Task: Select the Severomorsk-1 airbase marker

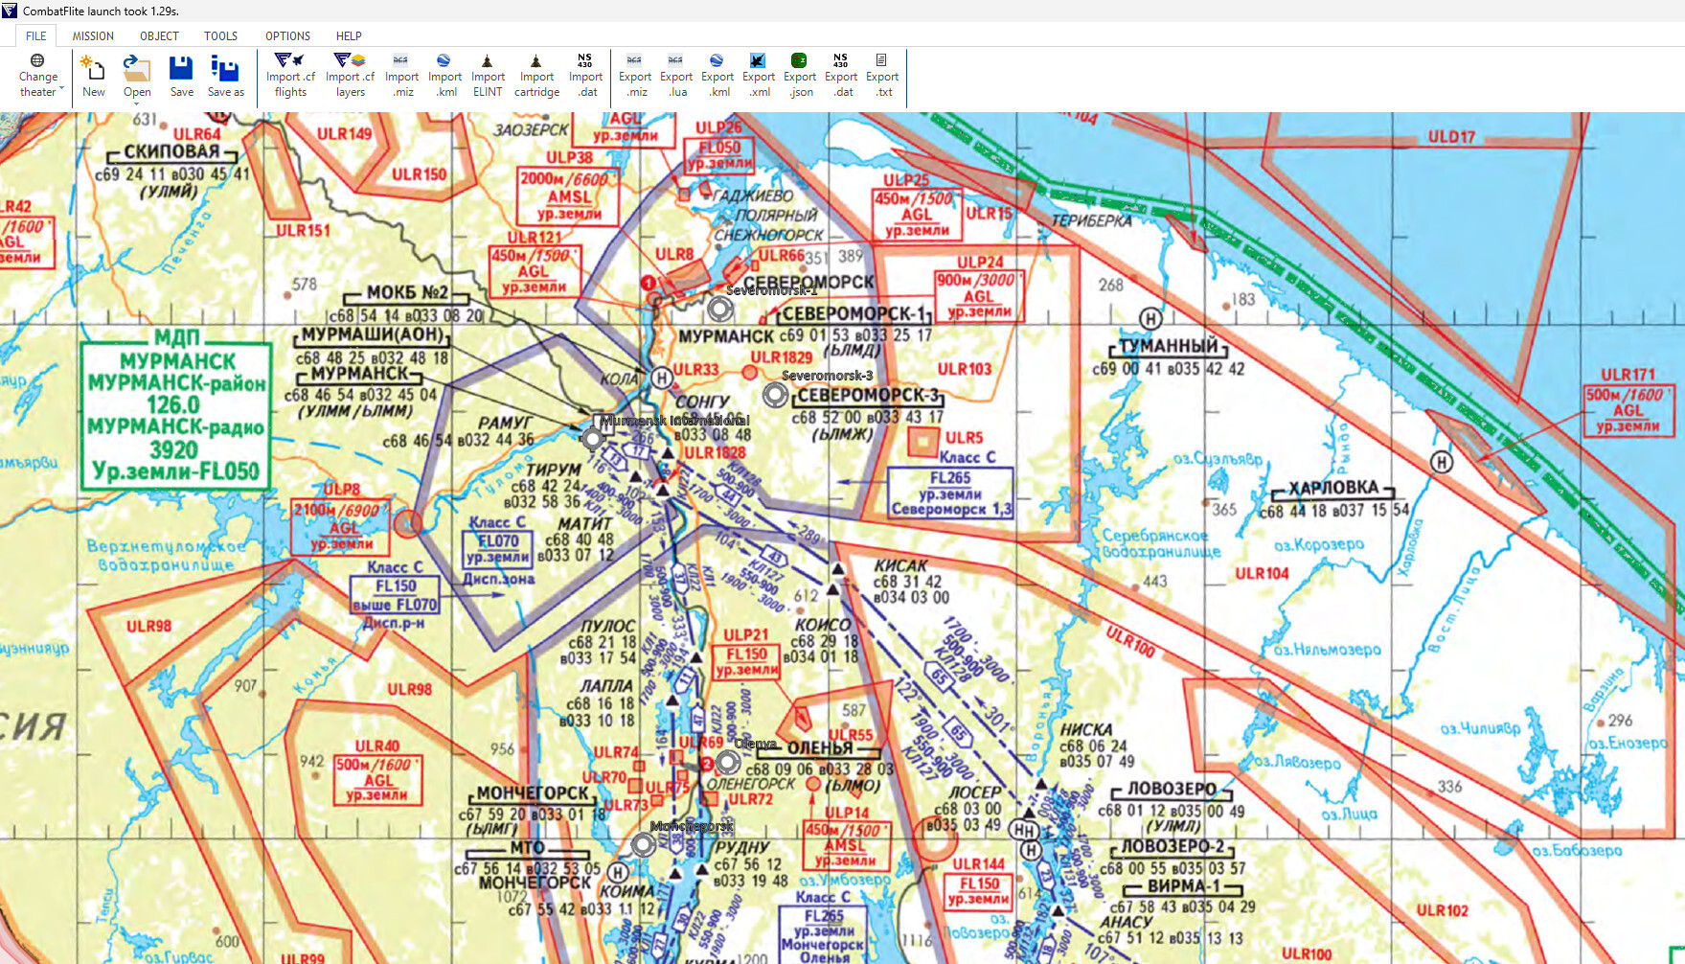Action: (x=720, y=309)
